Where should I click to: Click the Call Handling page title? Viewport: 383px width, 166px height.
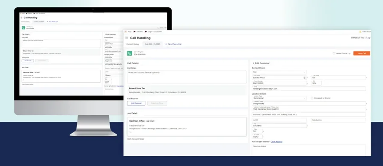coord(140,38)
